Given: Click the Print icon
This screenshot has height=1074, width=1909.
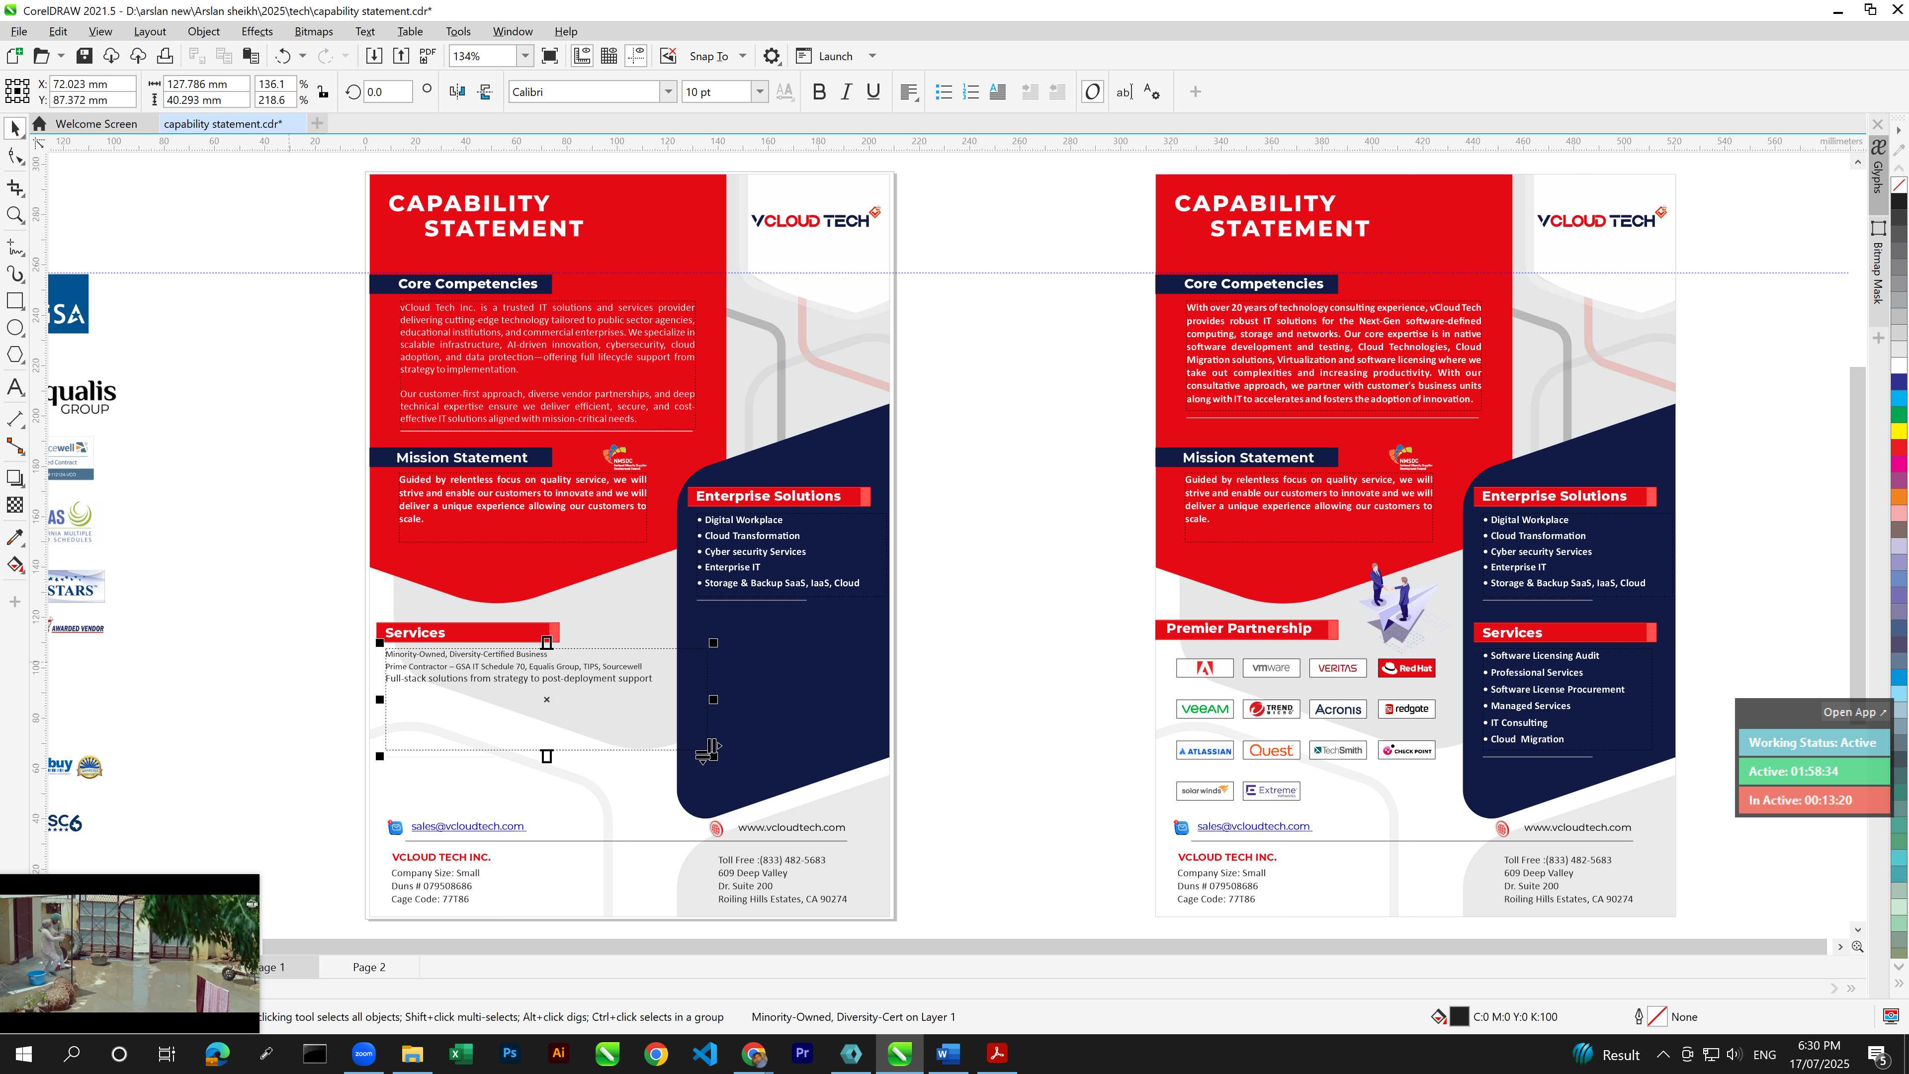Looking at the screenshot, I should point(165,56).
